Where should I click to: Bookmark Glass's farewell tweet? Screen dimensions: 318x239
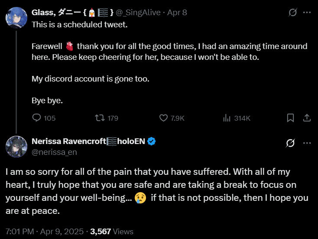(x=291, y=118)
